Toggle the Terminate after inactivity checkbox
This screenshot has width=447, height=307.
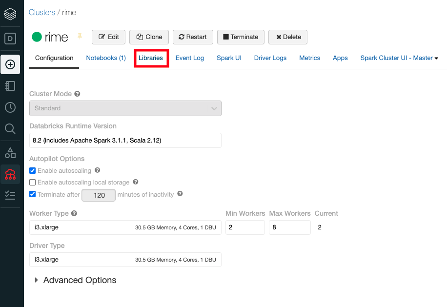click(33, 194)
